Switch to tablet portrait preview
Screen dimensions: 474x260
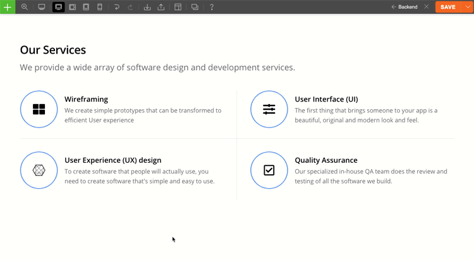coord(86,7)
